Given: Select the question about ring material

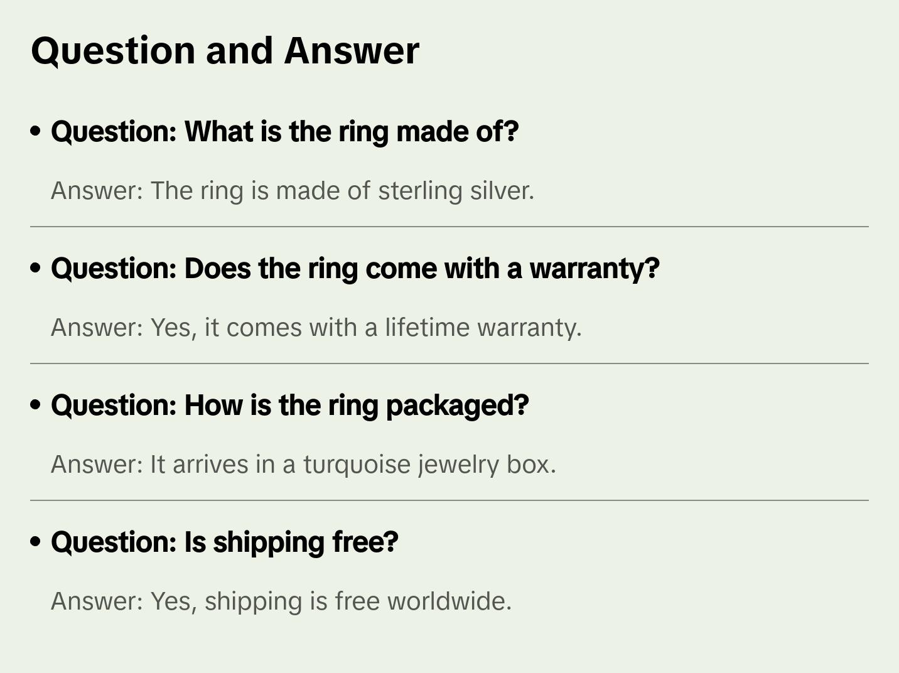Looking at the screenshot, I should point(284,131).
